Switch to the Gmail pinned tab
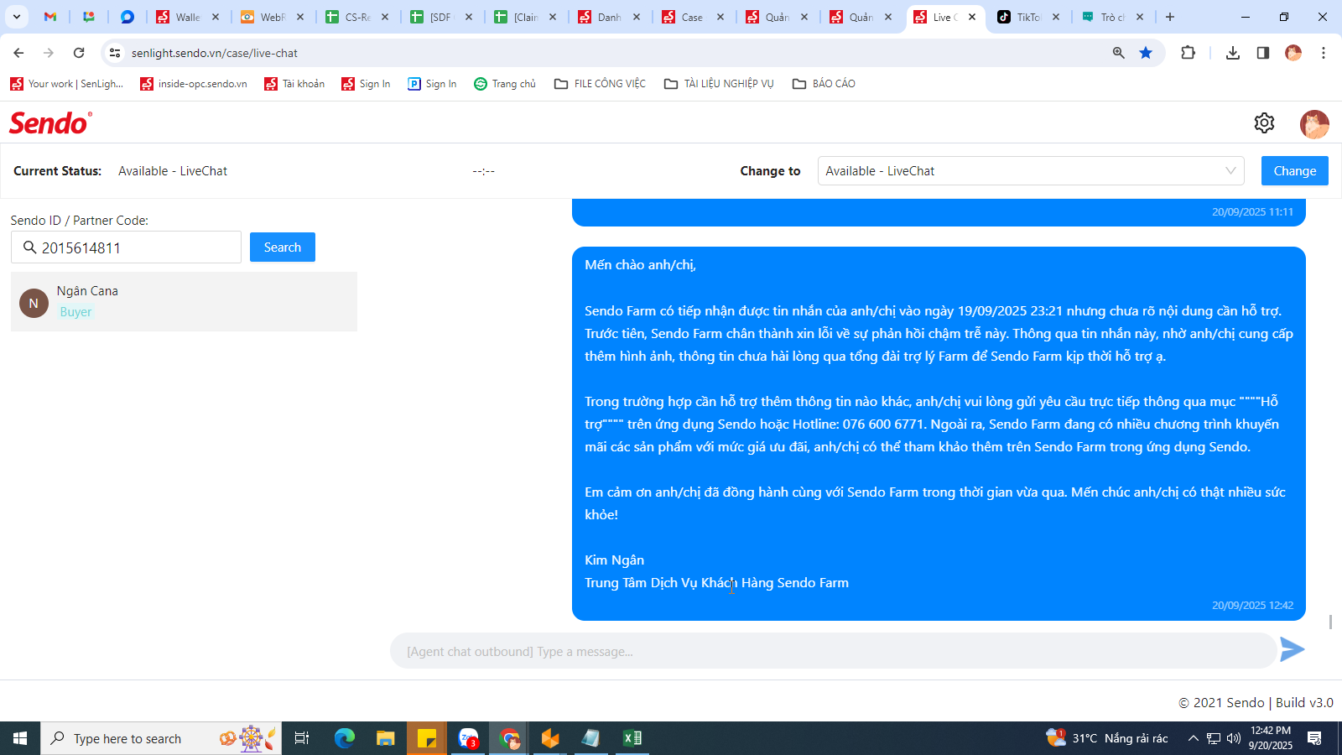 point(50,17)
